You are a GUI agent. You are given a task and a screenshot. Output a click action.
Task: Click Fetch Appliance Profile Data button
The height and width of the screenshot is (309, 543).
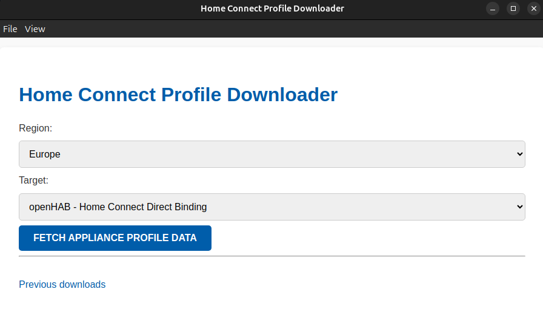coord(115,238)
